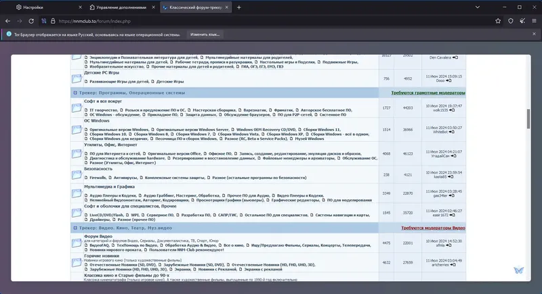Open the browser hamburger application menu

[x=534, y=21]
